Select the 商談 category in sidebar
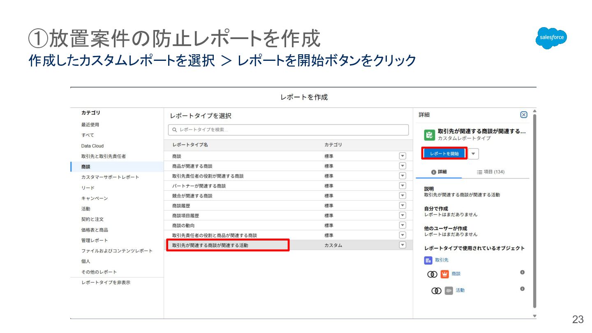This screenshot has width=592, height=333. [x=117, y=167]
